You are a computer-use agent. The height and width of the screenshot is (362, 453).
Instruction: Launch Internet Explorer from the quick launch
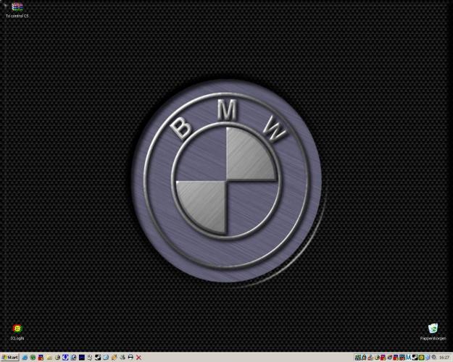pos(25,357)
